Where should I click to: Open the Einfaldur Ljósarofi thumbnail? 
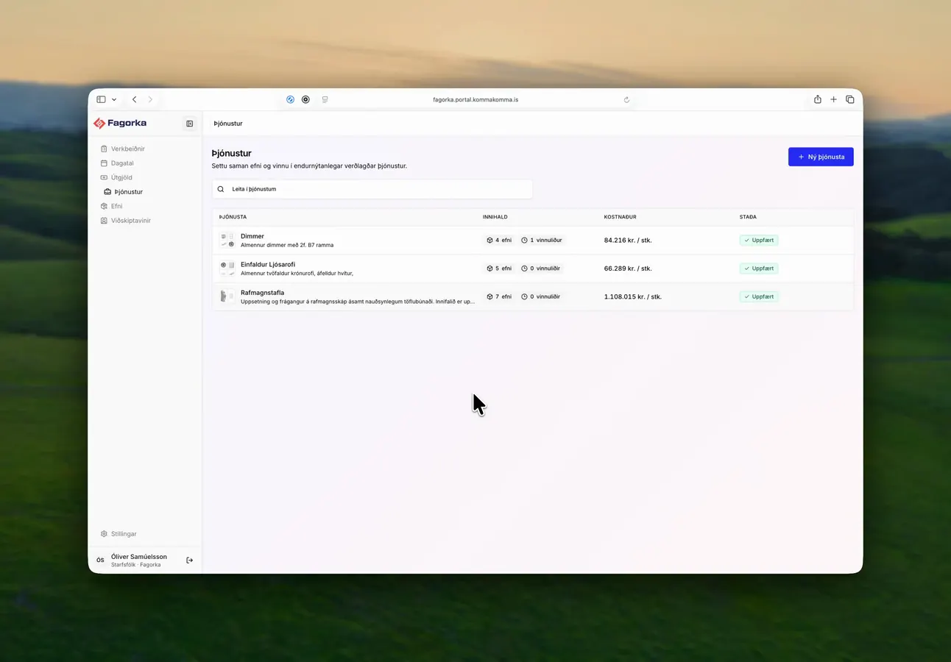(x=227, y=268)
